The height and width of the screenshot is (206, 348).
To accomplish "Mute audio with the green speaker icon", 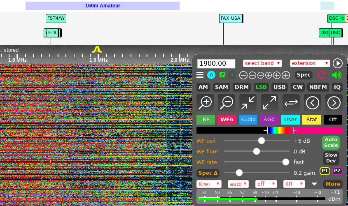I will [337, 75].
